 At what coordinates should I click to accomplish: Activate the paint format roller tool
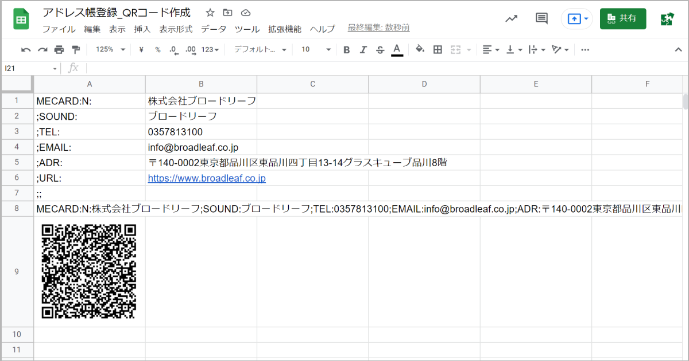coord(76,50)
